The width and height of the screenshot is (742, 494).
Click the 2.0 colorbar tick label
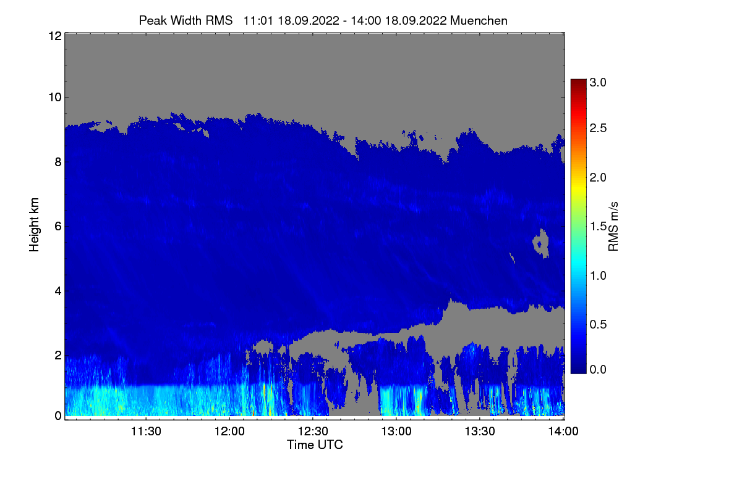pos(598,178)
